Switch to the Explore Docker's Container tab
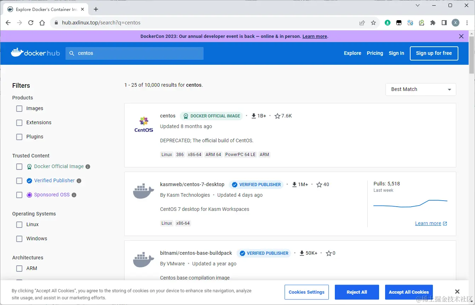This screenshot has height=305, width=475. (x=45, y=9)
